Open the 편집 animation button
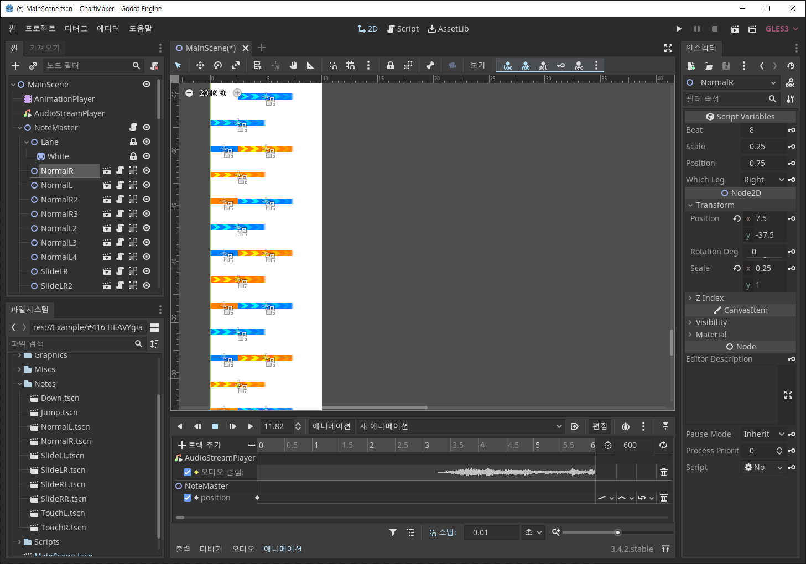Image resolution: width=806 pixels, height=564 pixels. (600, 426)
